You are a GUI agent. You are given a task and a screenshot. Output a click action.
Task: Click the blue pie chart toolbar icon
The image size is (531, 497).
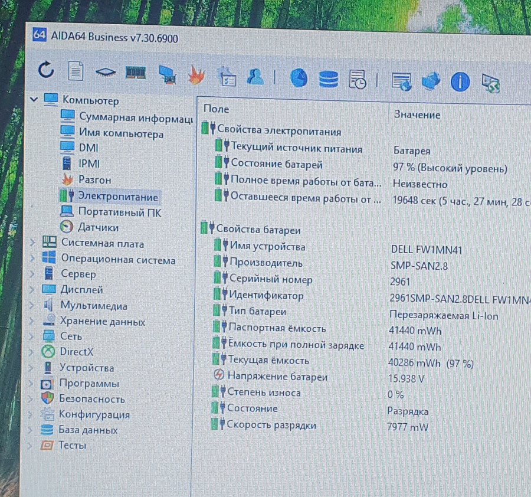coord(299,78)
